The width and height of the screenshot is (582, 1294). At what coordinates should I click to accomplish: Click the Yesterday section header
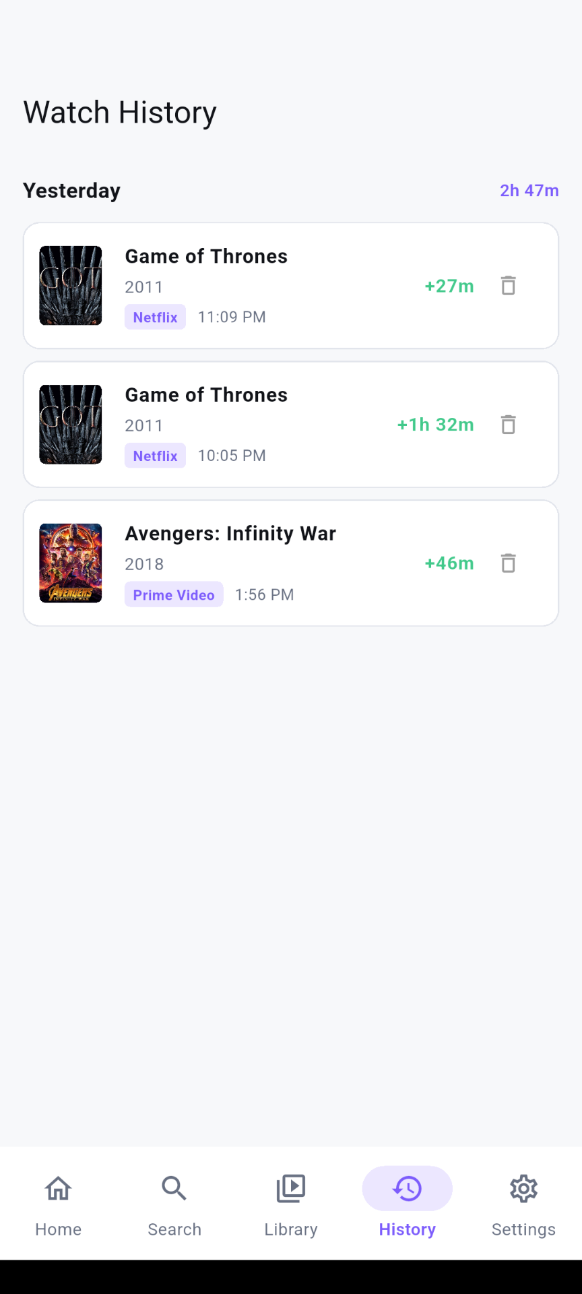click(x=72, y=191)
